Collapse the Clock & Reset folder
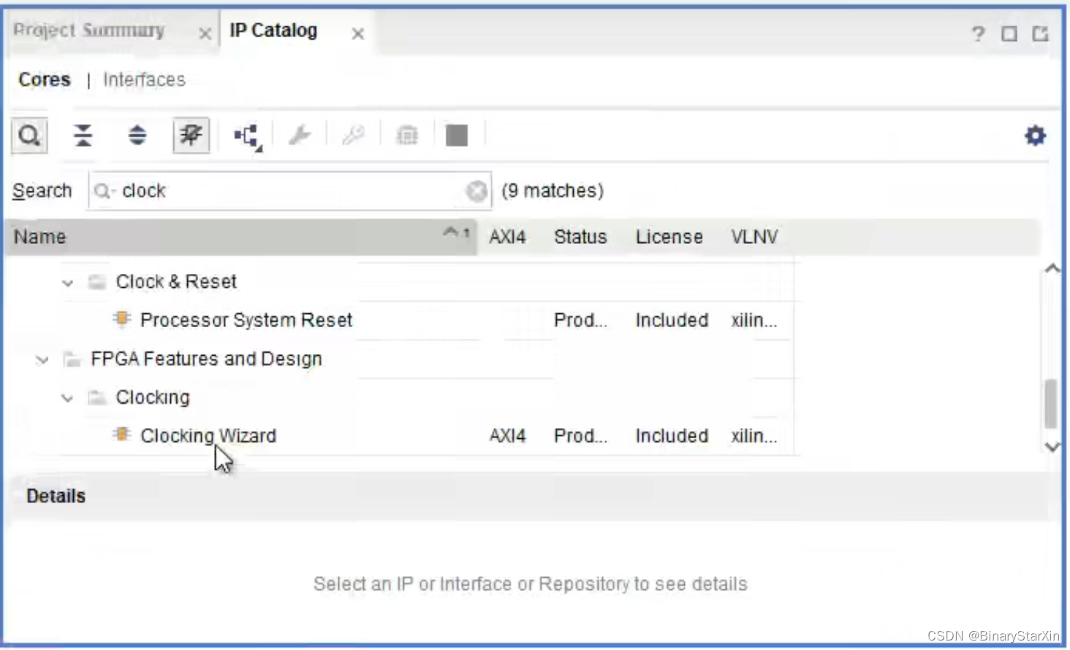Viewport: 1070px width, 650px height. [67, 283]
